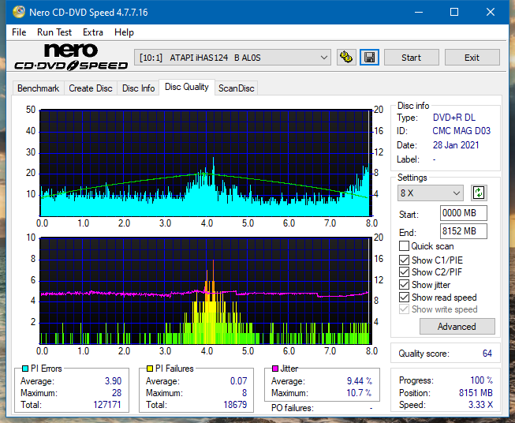This screenshot has height=423, width=515.
Task: Open the Run Test menu
Action: (54, 32)
